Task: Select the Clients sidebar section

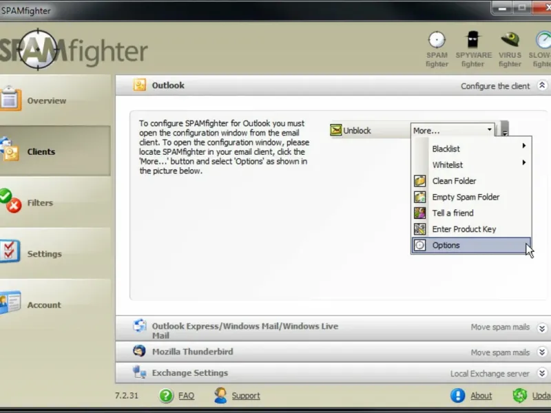Action: click(55, 151)
